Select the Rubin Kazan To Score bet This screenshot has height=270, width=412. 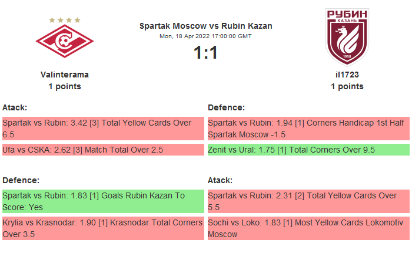click(102, 201)
